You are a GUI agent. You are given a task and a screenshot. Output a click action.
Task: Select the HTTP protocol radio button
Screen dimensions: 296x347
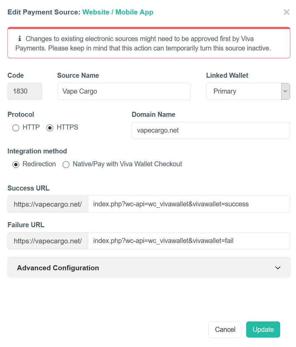click(15, 128)
